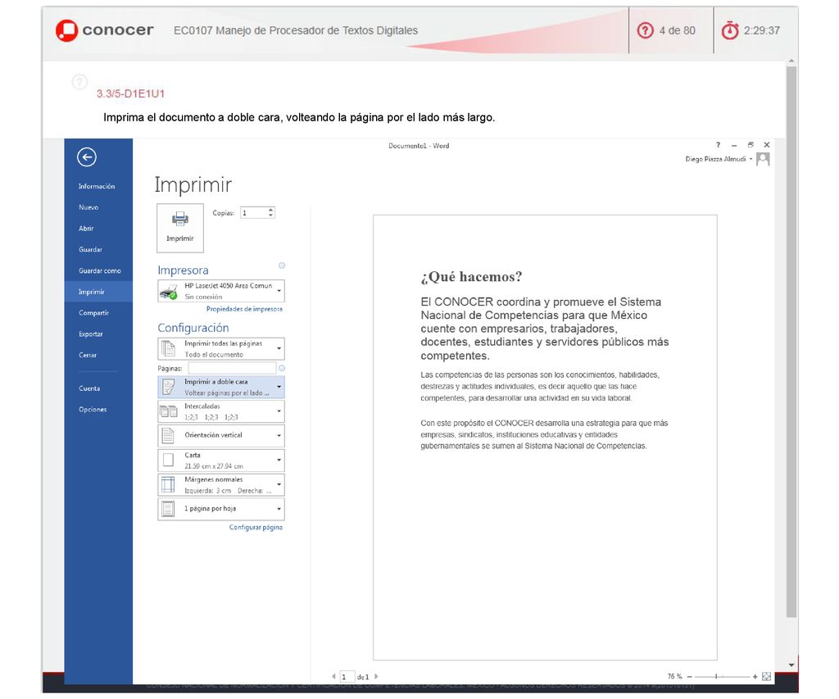The width and height of the screenshot is (839, 699).
Task: Click the user account avatar icon
Action: (763, 159)
